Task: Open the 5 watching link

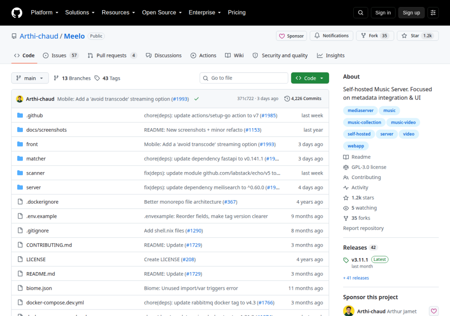Action: click(x=360, y=208)
